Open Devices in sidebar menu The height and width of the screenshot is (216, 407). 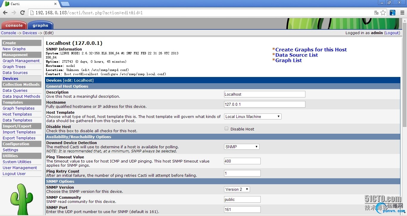point(10,78)
